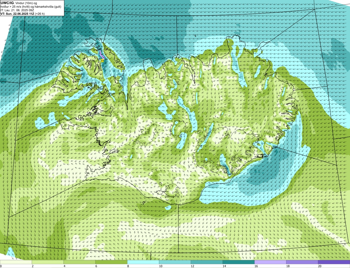Viewport: 350px width, 268px height.
Task: Click the 6–8 m/s darker green legend swatch
Action: point(111,262)
